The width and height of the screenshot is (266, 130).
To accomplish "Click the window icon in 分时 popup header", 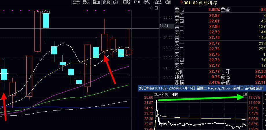I will [x=245, y=94].
